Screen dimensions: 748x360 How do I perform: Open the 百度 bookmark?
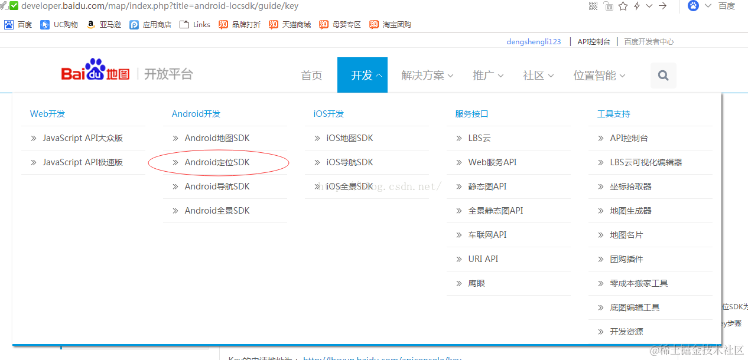point(18,24)
